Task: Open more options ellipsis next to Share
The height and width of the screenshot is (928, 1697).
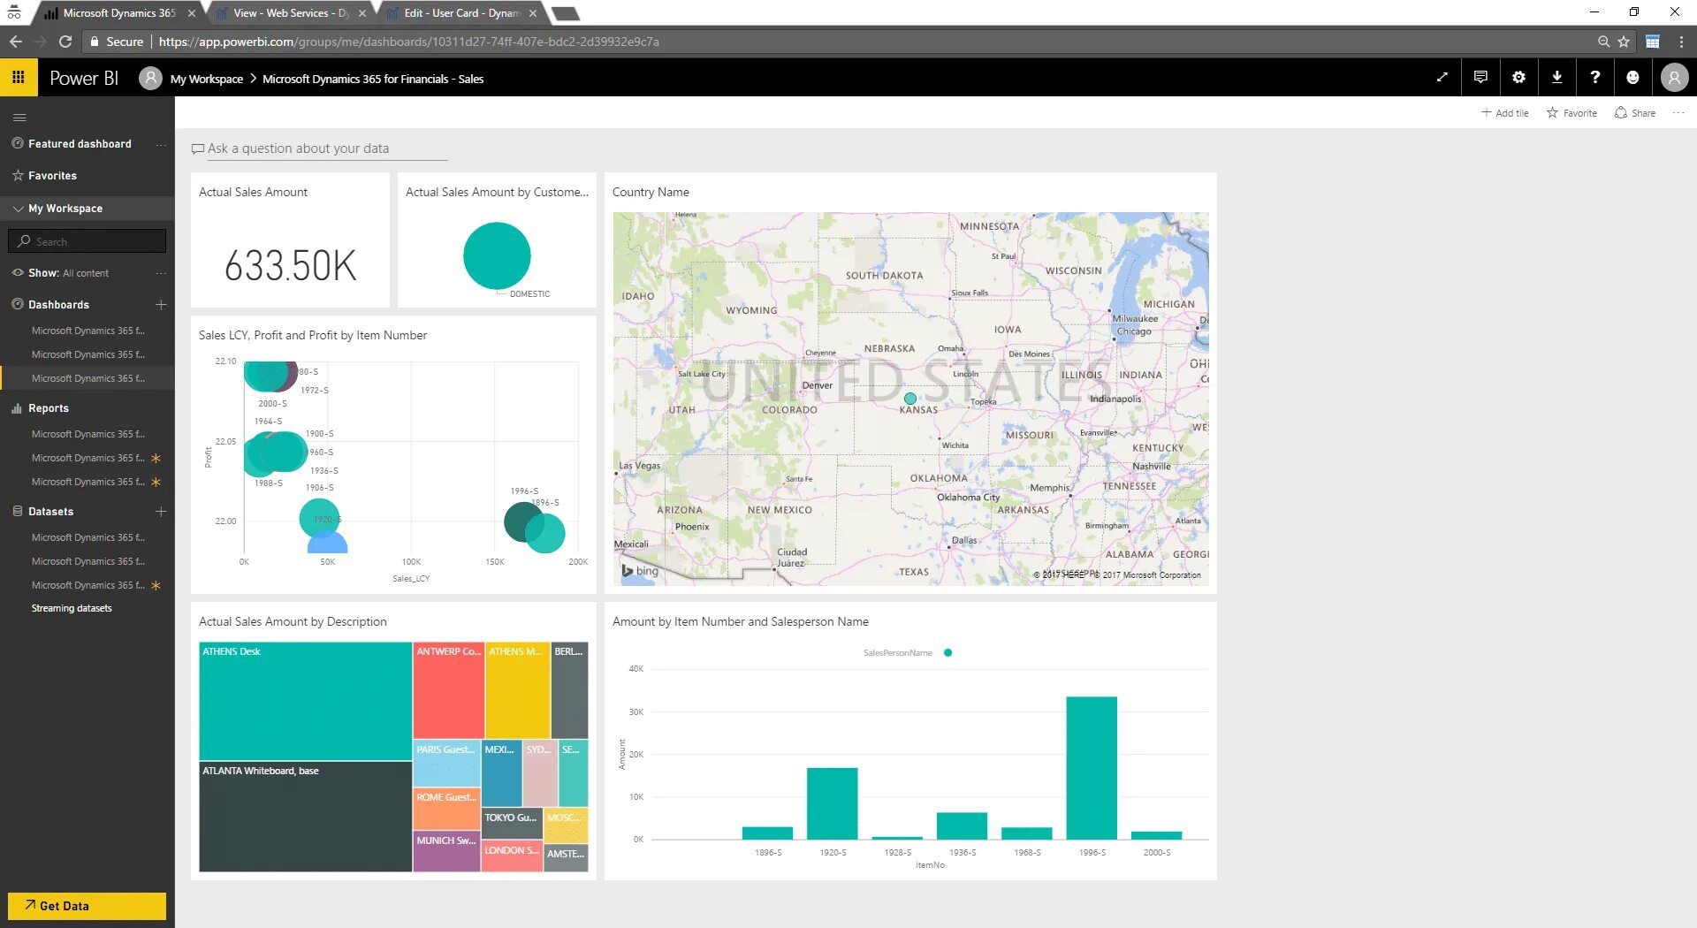Action: (x=1678, y=113)
